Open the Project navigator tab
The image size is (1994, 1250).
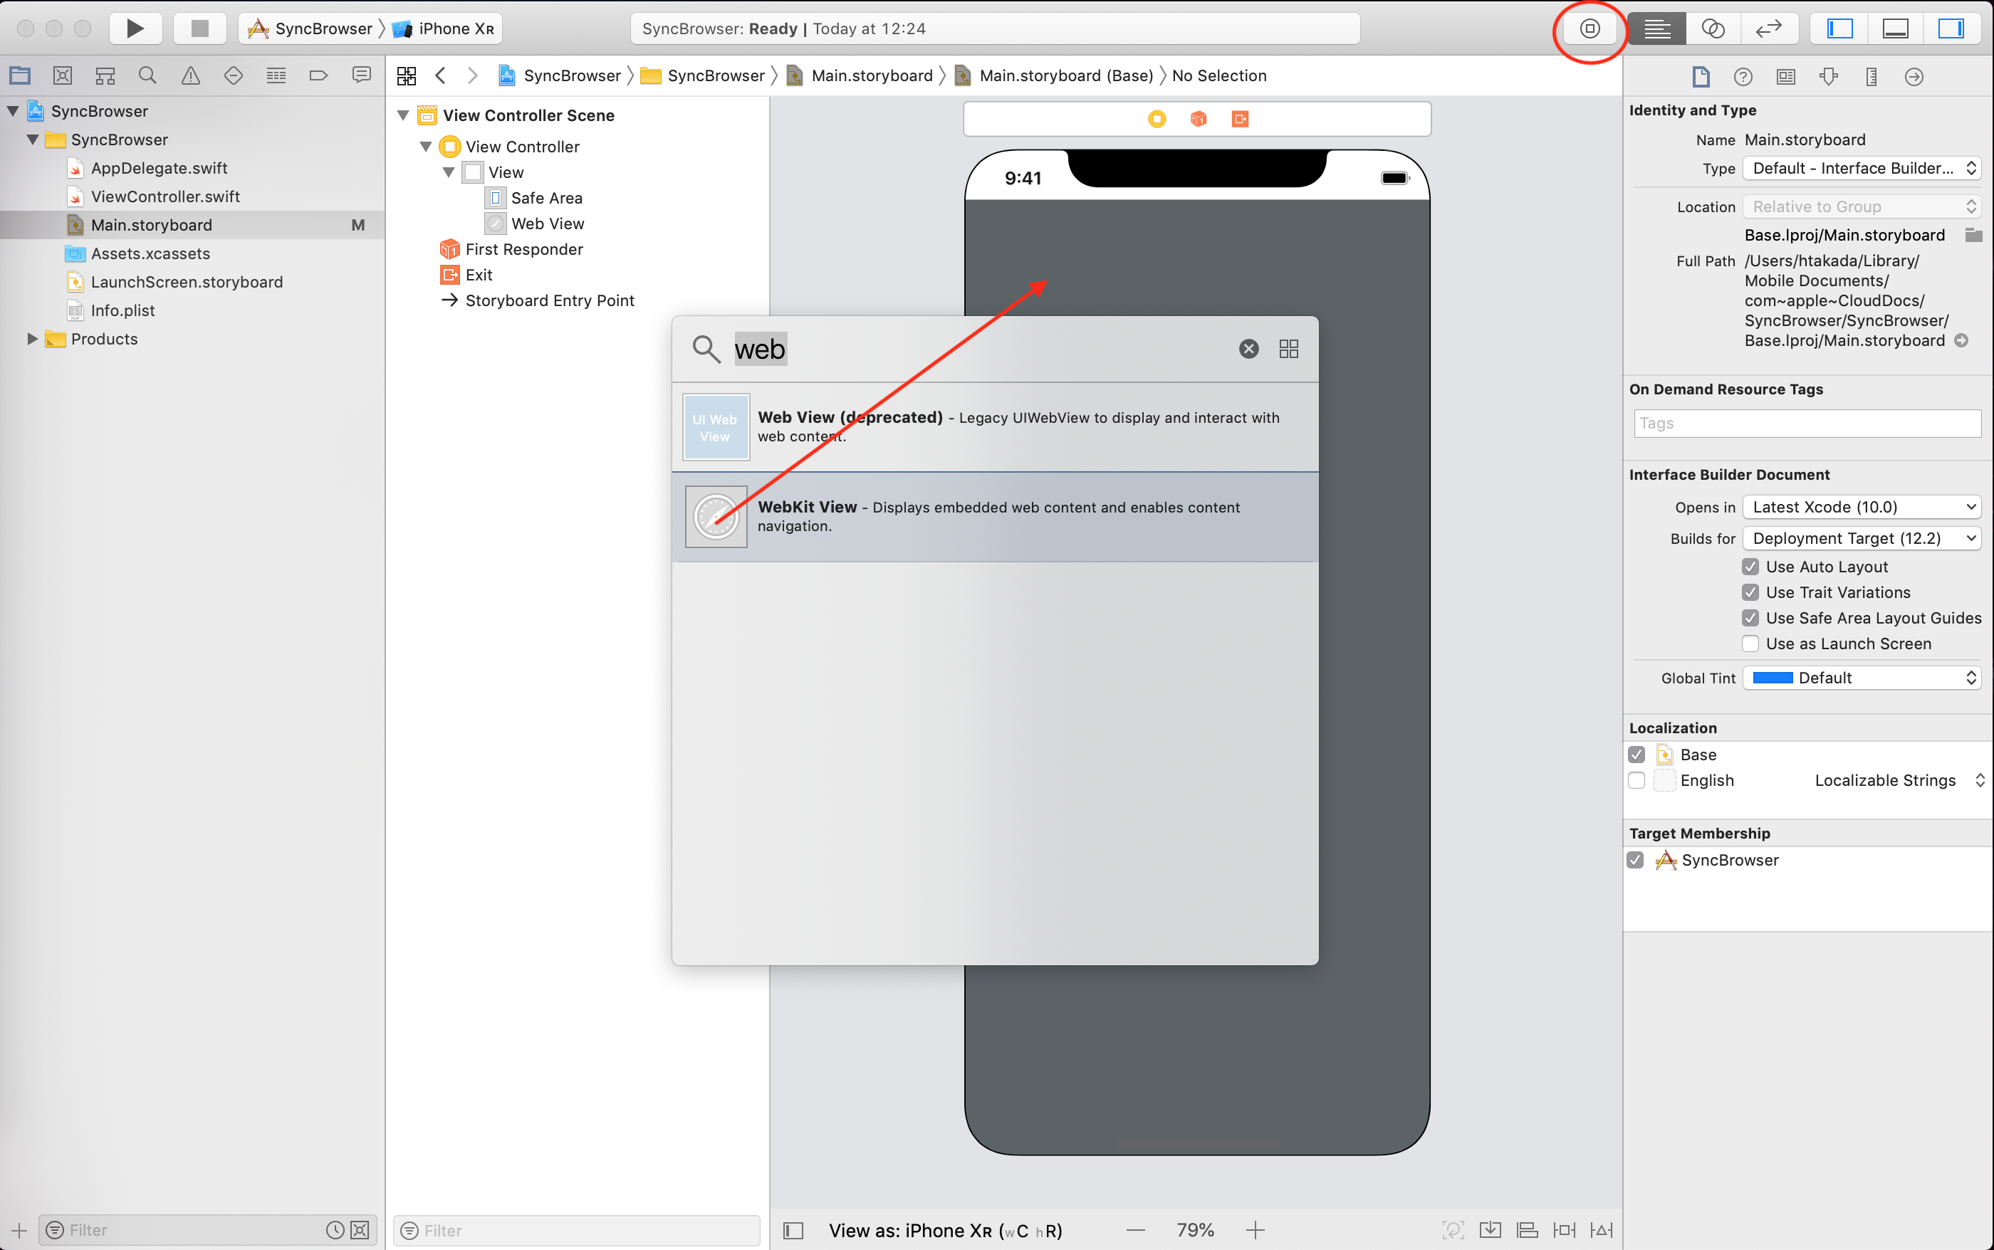point(20,75)
